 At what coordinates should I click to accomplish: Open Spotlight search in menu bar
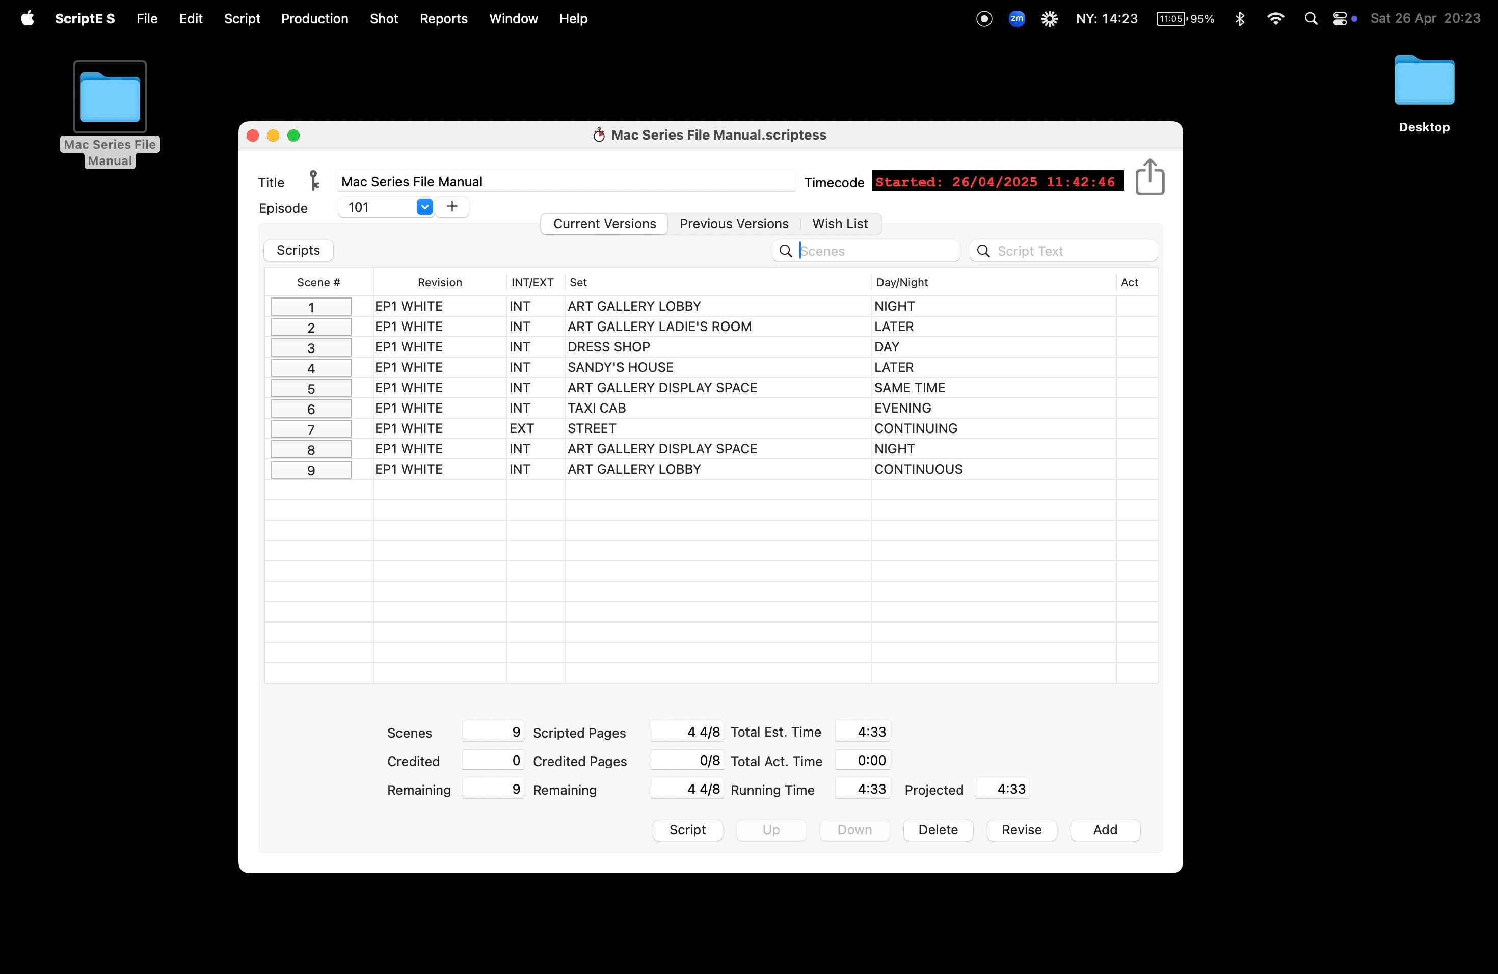1310,19
